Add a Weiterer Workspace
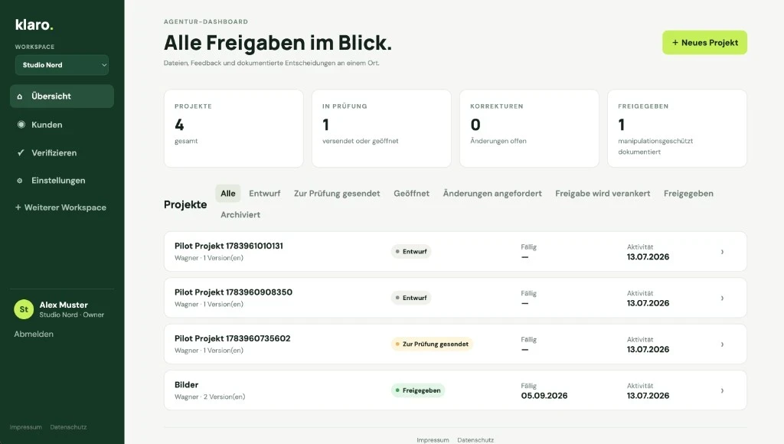784x444 pixels. tap(60, 207)
